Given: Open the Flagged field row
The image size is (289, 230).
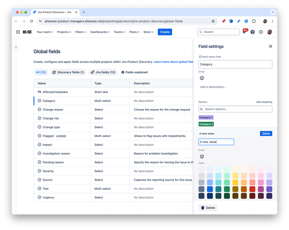Looking at the screenshot, I should 113,136.
